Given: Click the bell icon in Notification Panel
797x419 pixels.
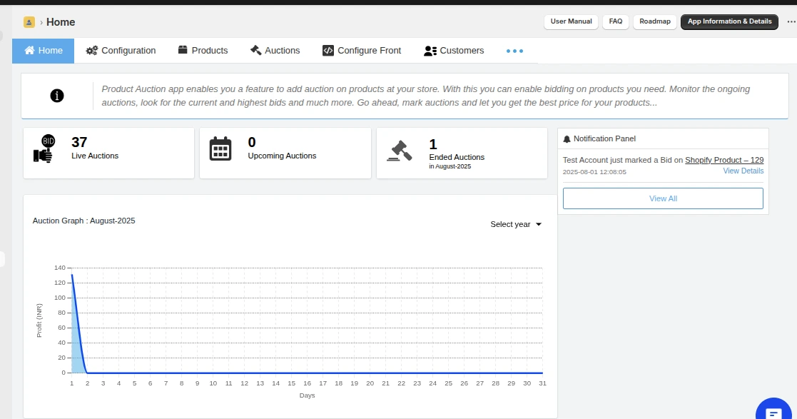Looking at the screenshot, I should [566, 138].
